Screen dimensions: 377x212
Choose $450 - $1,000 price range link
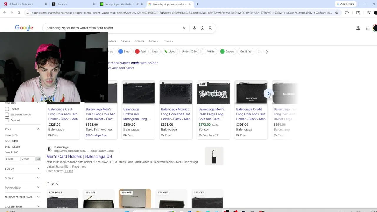12,147
